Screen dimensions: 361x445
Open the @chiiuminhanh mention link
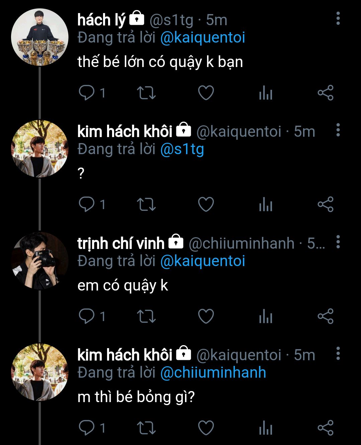pos(213,373)
